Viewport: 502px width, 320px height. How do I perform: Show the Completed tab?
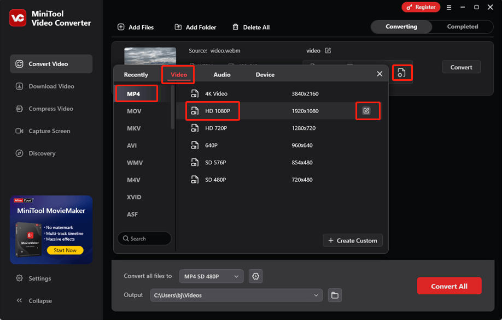click(463, 27)
